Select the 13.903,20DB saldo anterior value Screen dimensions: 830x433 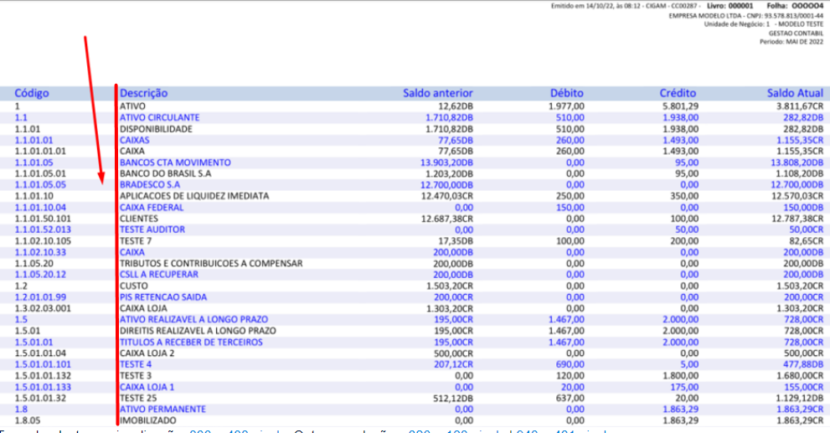(446, 162)
